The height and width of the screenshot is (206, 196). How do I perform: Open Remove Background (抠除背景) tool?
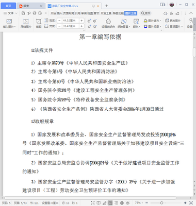pos(124,21)
